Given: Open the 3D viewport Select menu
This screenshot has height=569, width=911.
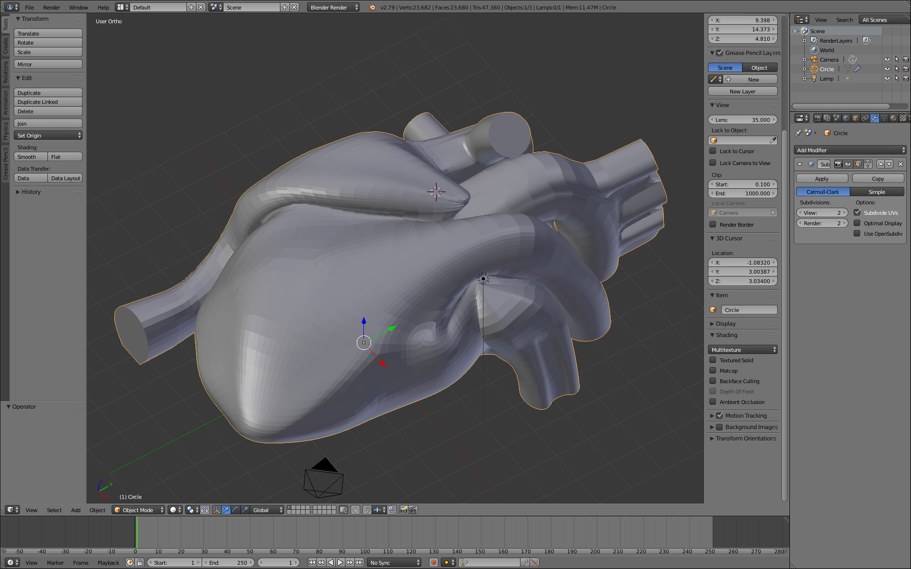Looking at the screenshot, I should 54,510.
